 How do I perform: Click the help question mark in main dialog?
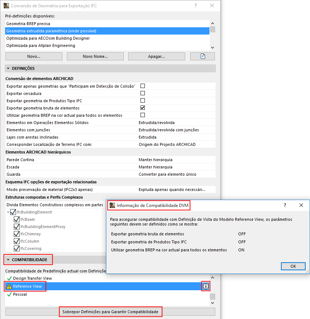[x=196, y=6]
